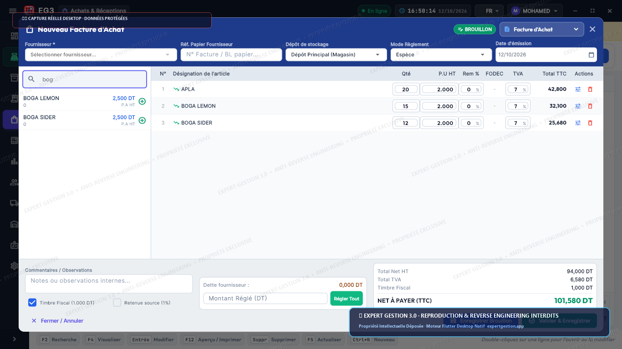Click the Ctrl+N Nouveau shortcut
Image resolution: width=622 pixels, height=349 pixels.
coord(373,339)
